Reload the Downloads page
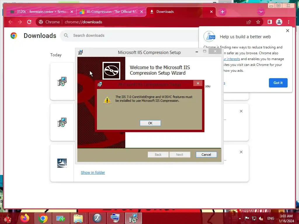Screen dimensions: 299x224 tap(29, 22)
